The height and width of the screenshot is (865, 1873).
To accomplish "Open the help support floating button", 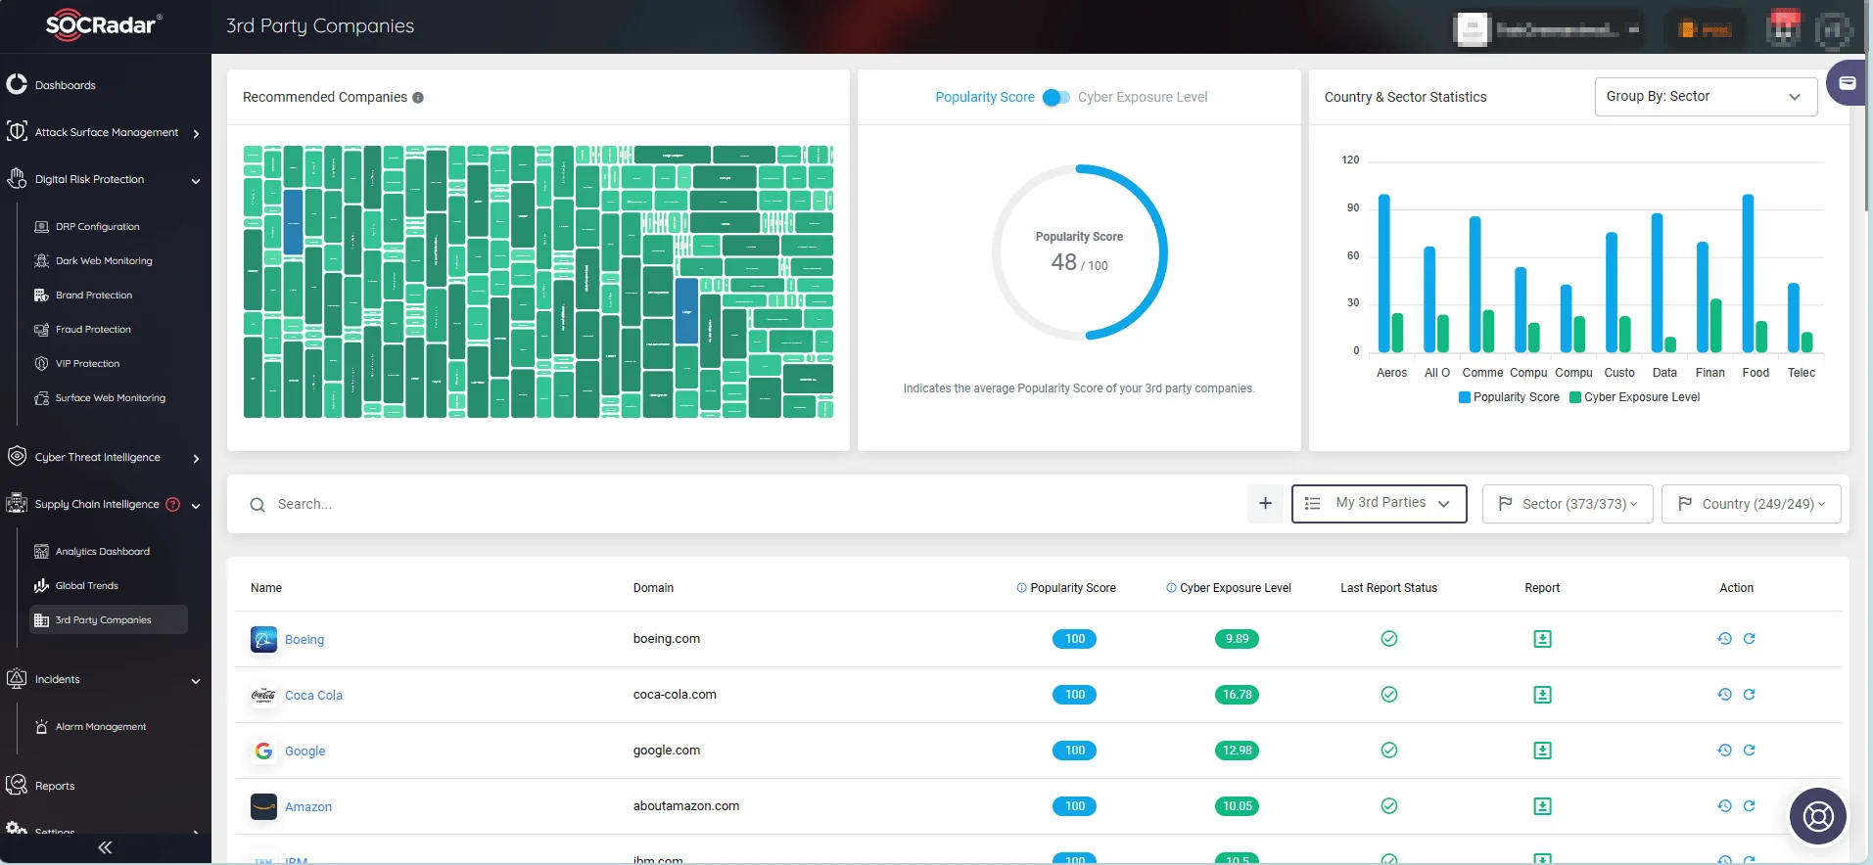I will (x=1818, y=815).
